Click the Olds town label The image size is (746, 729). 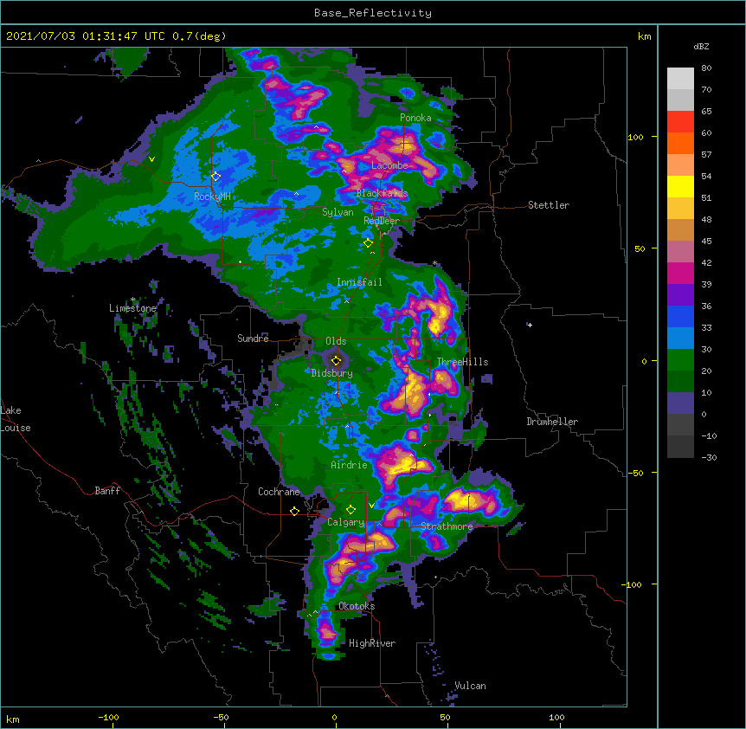coord(336,341)
